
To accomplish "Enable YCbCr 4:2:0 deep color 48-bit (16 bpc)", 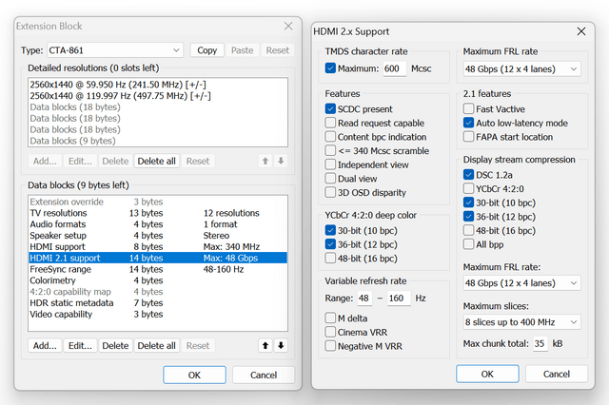I will pyautogui.click(x=330, y=259).
